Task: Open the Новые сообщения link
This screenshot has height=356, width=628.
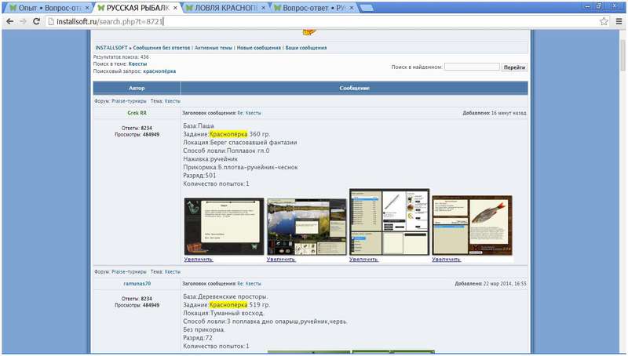Action: click(x=259, y=48)
